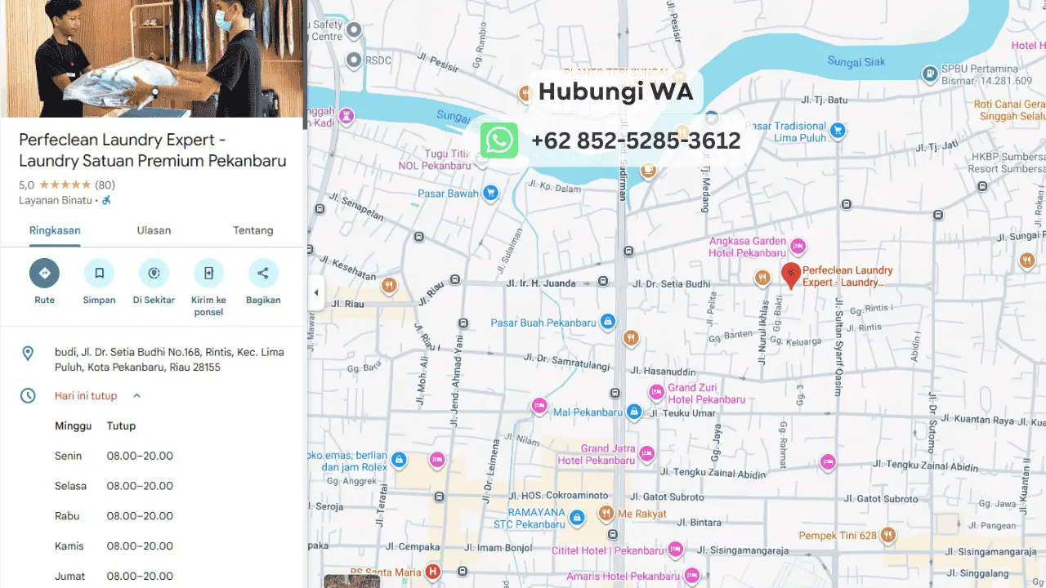Viewport: 1046px width, 588px height.
Task: Open the Tentang tab
Action: point(253,230)
